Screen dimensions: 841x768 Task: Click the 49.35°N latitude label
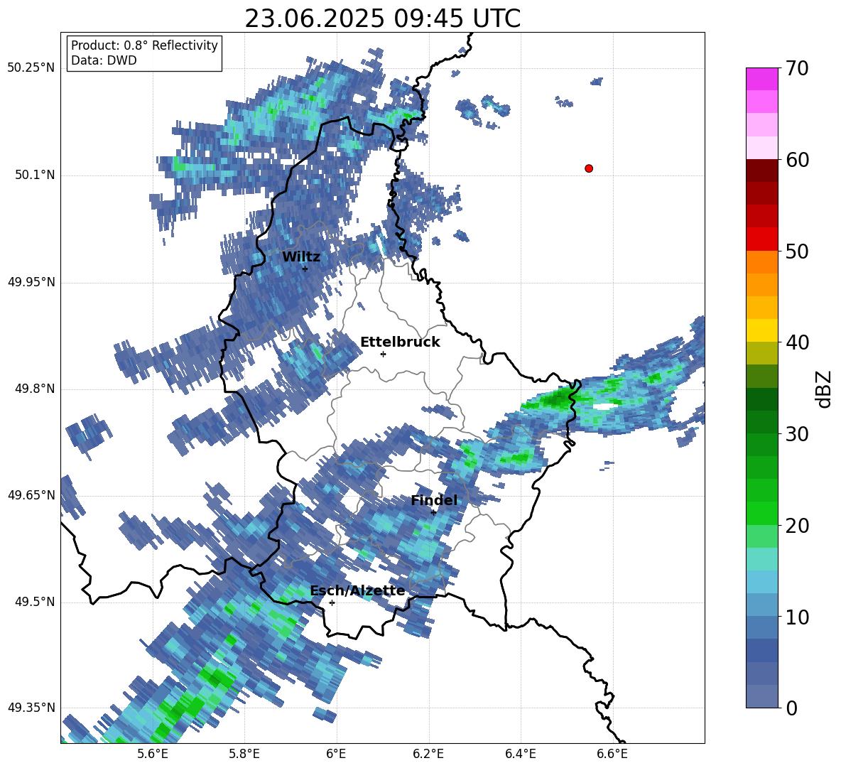(31, 708)
